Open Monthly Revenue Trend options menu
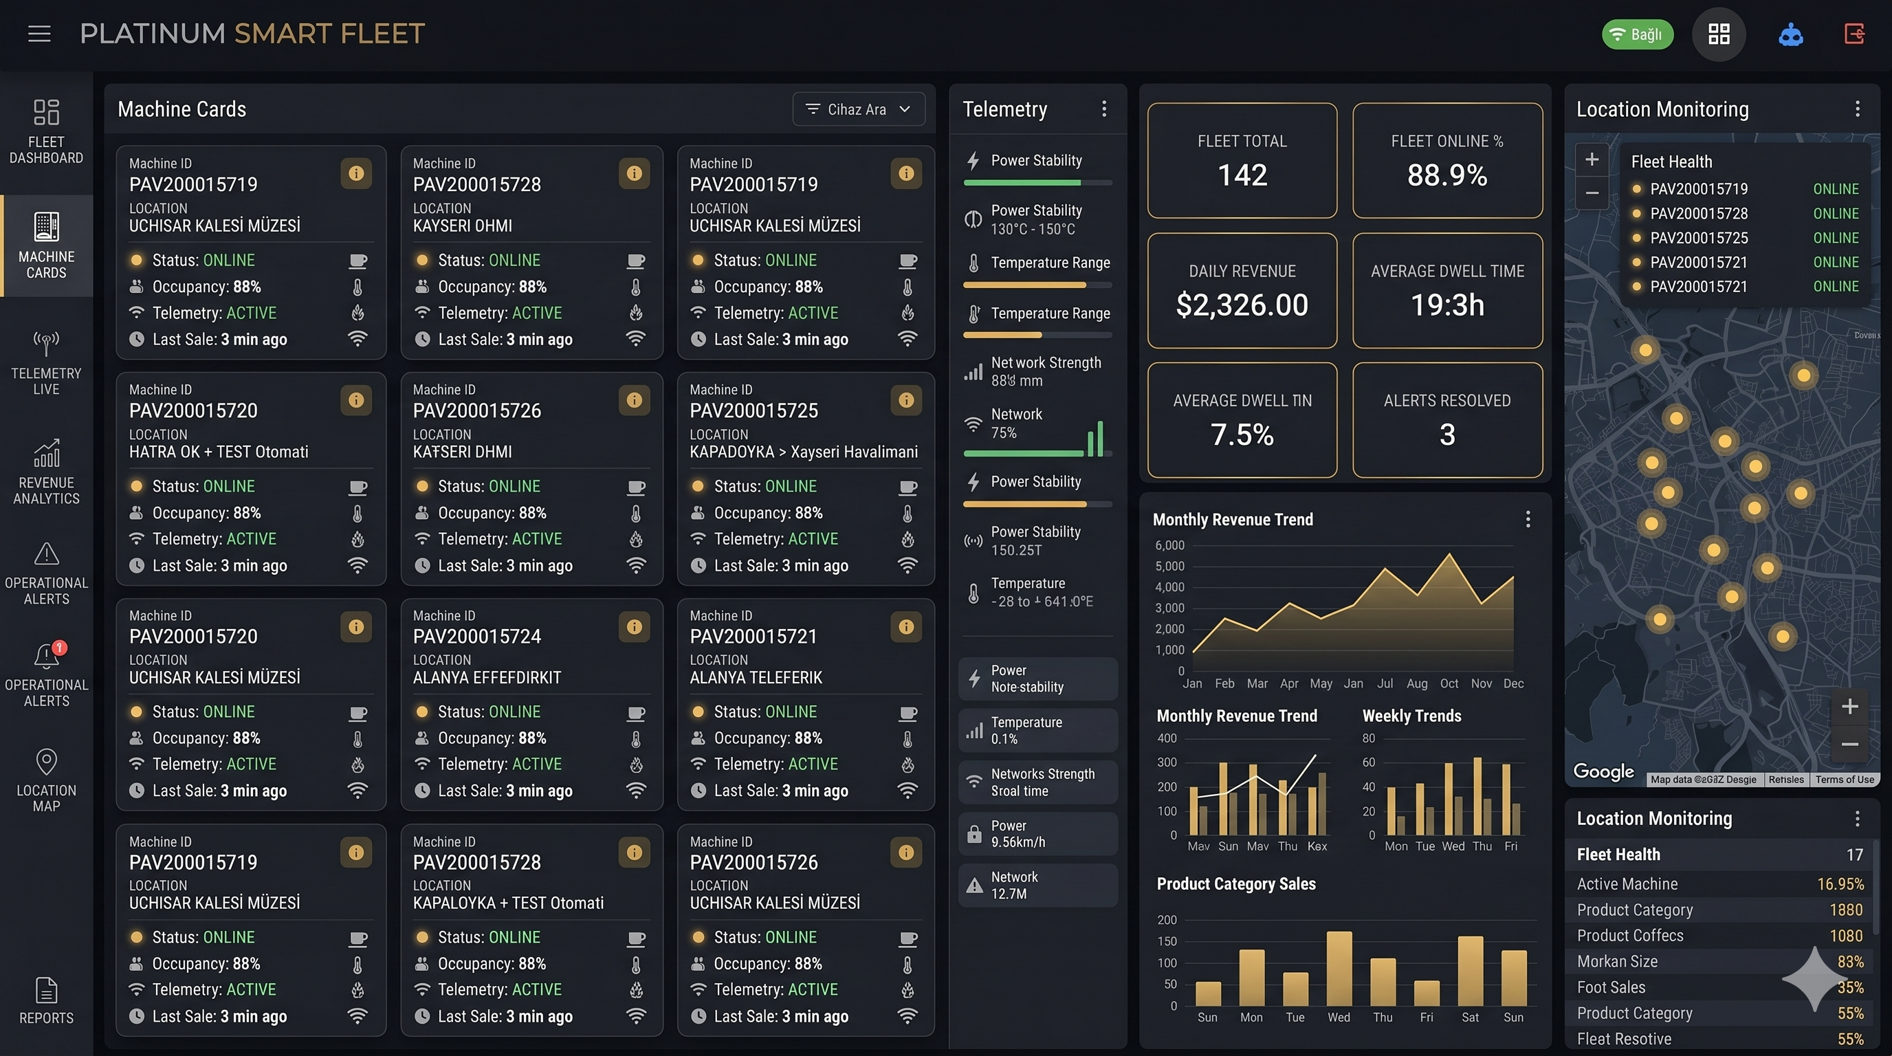Screen dimensions: 1892x1056 1528,519
